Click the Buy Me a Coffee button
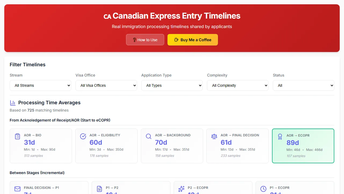This screenshot has height=194, width=344. pyautogui.click(x=193, y=40)
